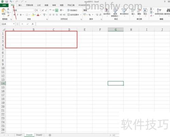Switch to the Page Layout tab

(x=30, y=5)
